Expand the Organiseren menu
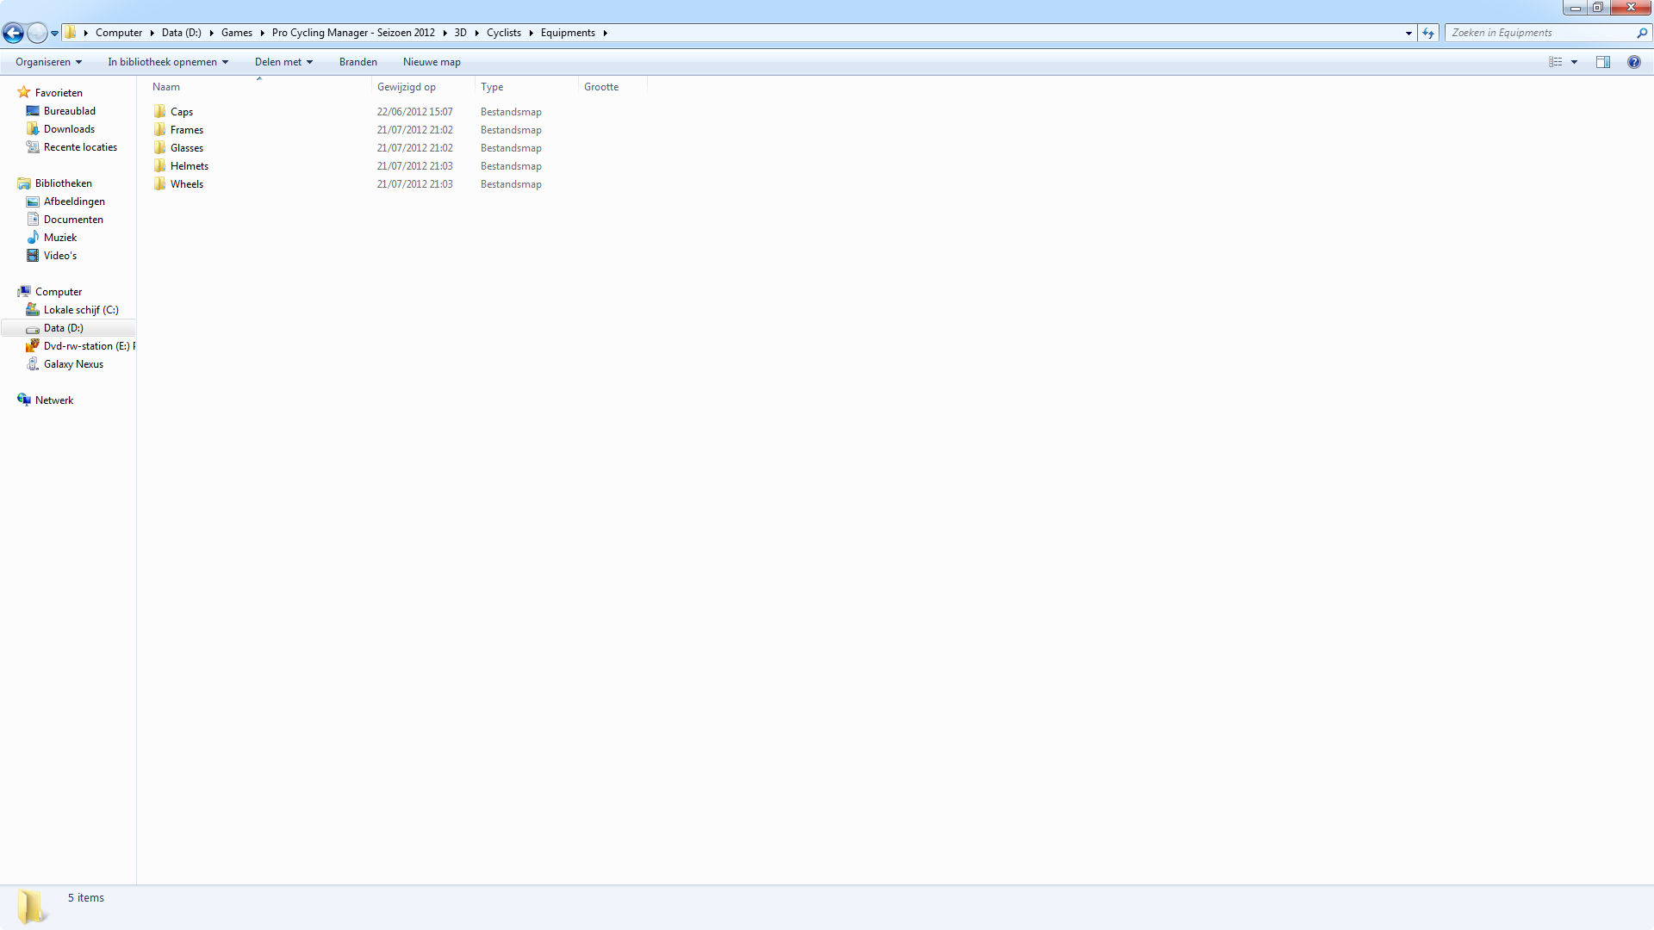Viewport: 1654px width, 930px height. pos(48,62)
